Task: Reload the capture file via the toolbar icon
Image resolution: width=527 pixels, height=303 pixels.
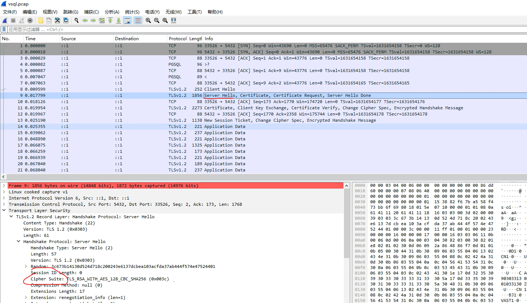Action: [66, 20]
